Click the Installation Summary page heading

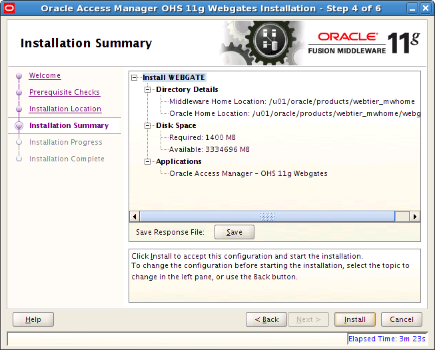(87, 43)
